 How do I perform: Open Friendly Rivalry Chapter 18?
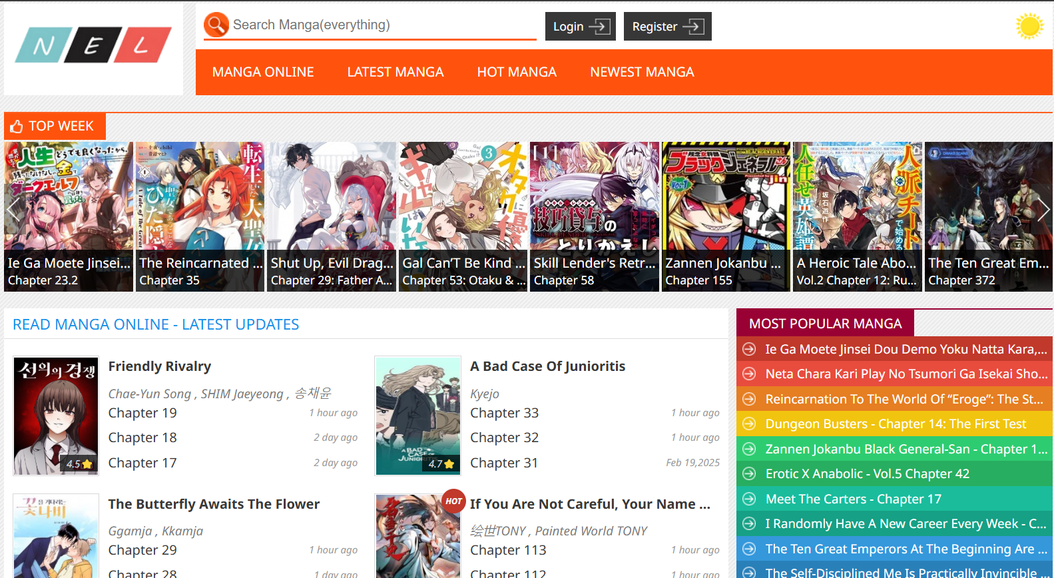coord(142,437)
